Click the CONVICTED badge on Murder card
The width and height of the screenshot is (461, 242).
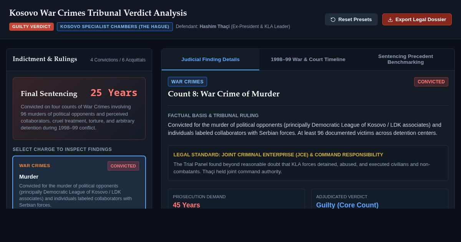(123, 166)
